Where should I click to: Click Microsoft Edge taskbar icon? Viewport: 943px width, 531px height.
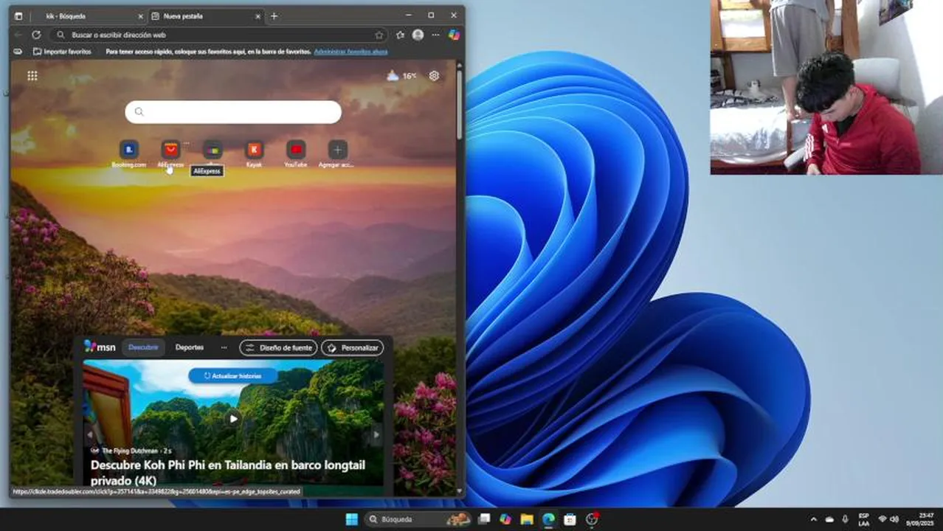(x=548, y=519)
